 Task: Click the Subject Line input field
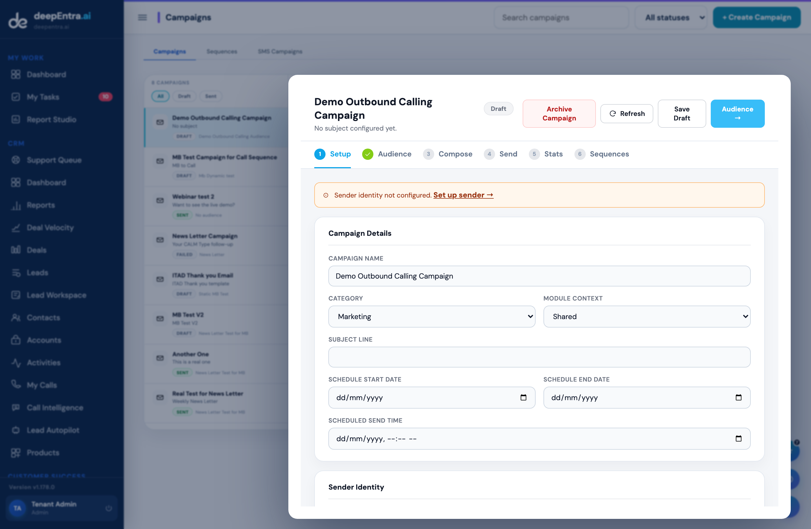pos(539,357)
